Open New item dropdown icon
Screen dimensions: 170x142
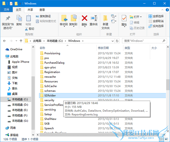(x=114, y=16)
